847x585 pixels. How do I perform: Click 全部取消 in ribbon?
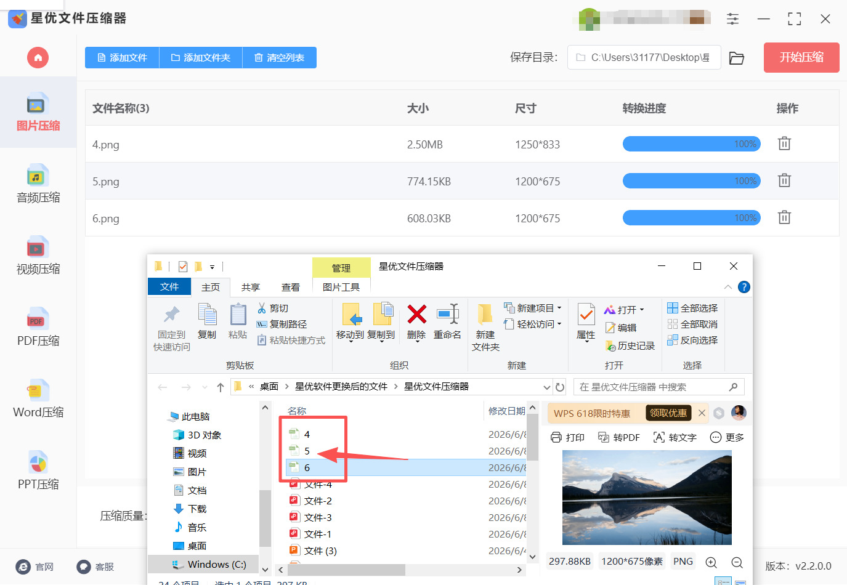coord(692,324)
